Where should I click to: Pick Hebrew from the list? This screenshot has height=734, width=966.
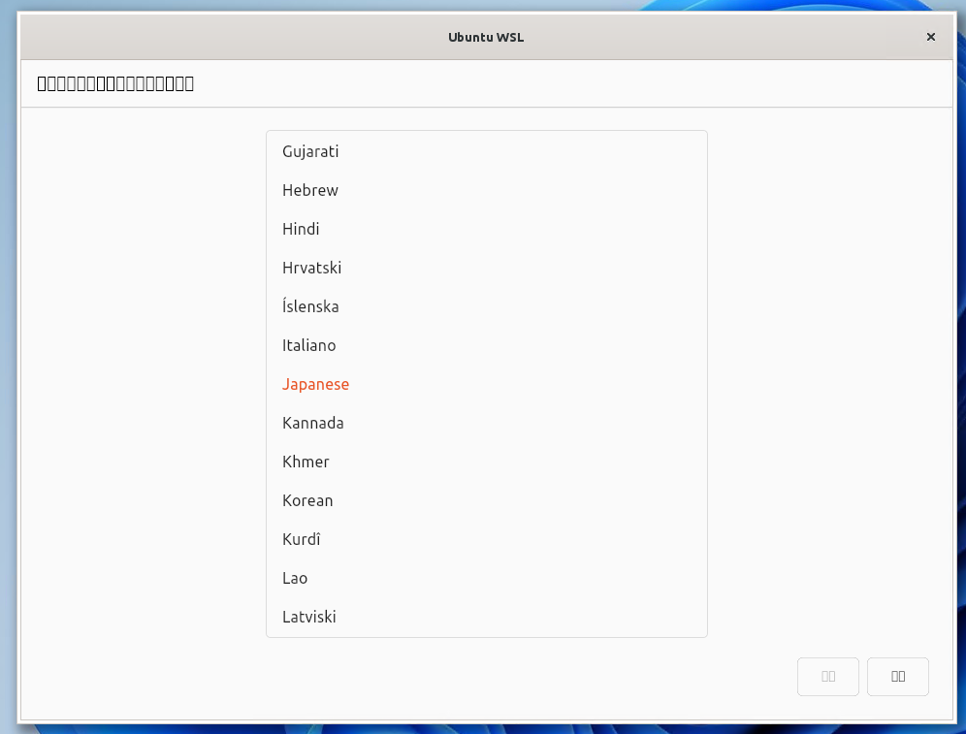(310, 190)
